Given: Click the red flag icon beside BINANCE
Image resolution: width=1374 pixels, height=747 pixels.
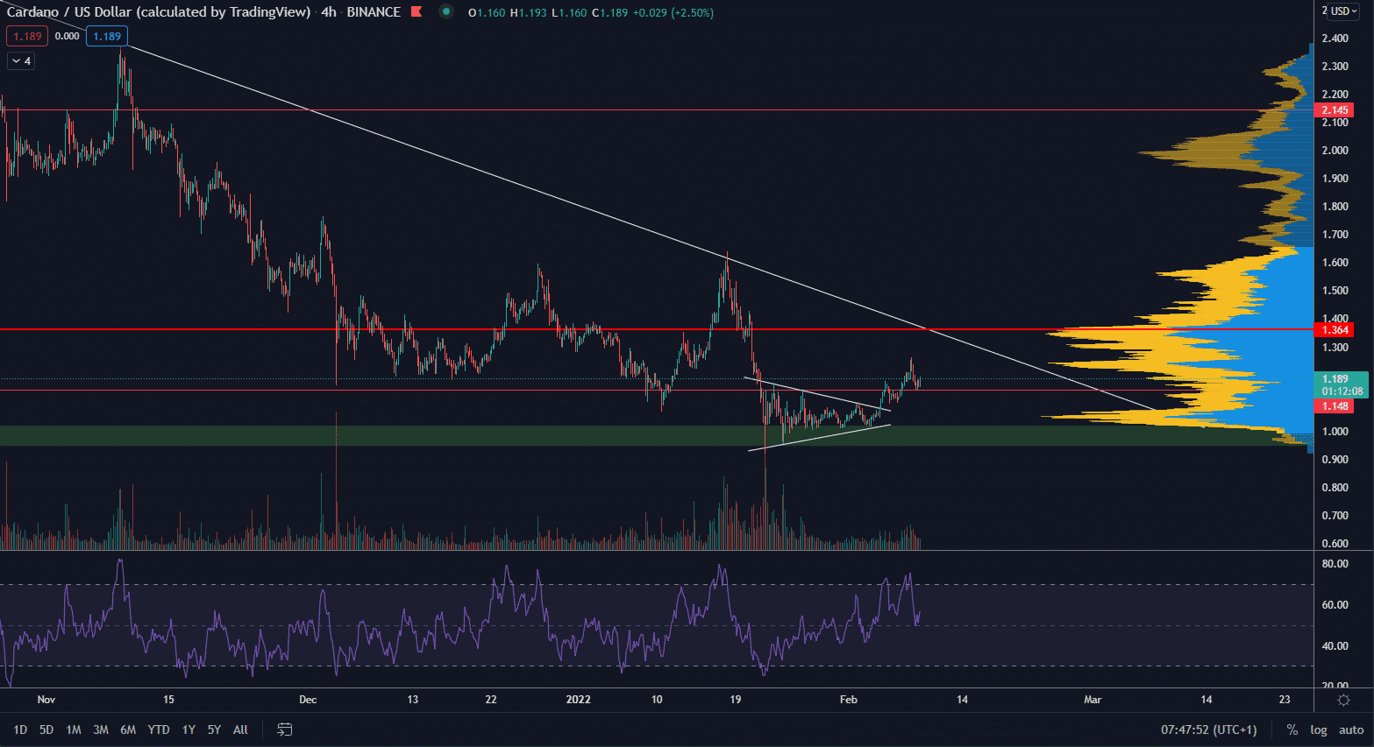Looking at the screenshot, I should tap(416, 12).
